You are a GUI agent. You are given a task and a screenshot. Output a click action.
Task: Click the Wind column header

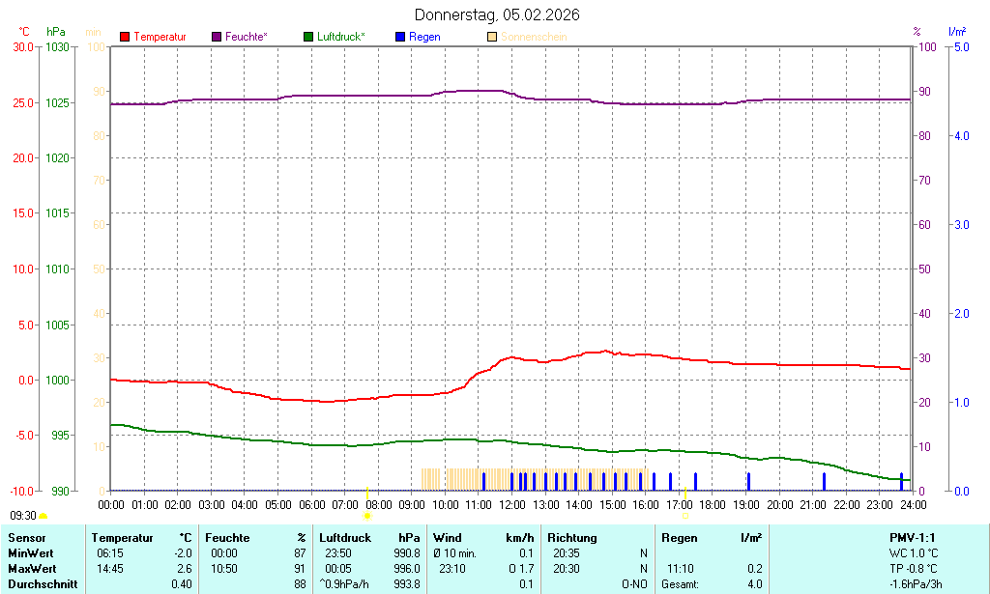[x=447, y=537]
